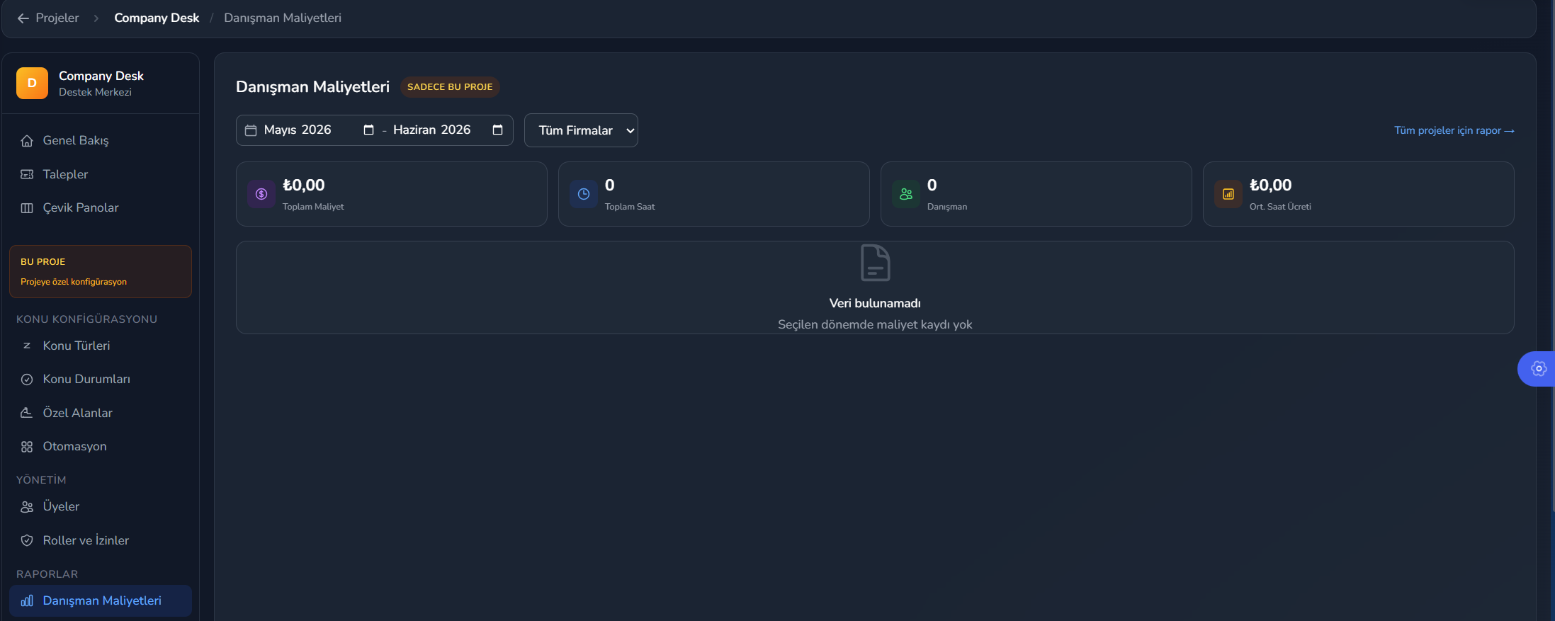Open Genel Bakış in the sidebar
1555x621 pixels.
pyautogui.click(x=101, y=141)
